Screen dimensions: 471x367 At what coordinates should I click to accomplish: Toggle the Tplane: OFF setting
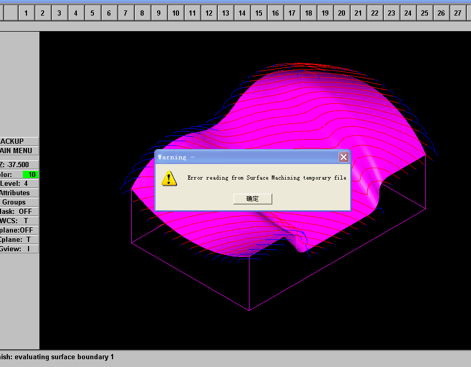pos(19,230)
